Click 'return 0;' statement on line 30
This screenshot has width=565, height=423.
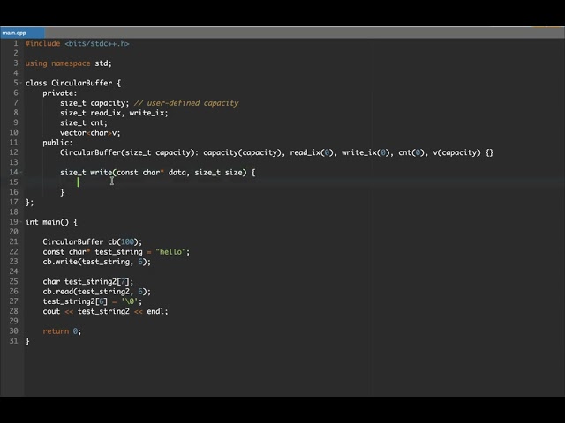62,331
